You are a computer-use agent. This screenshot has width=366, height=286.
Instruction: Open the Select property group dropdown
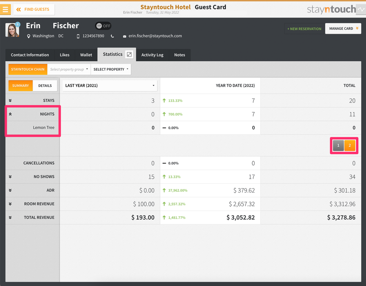pos(69,69)
